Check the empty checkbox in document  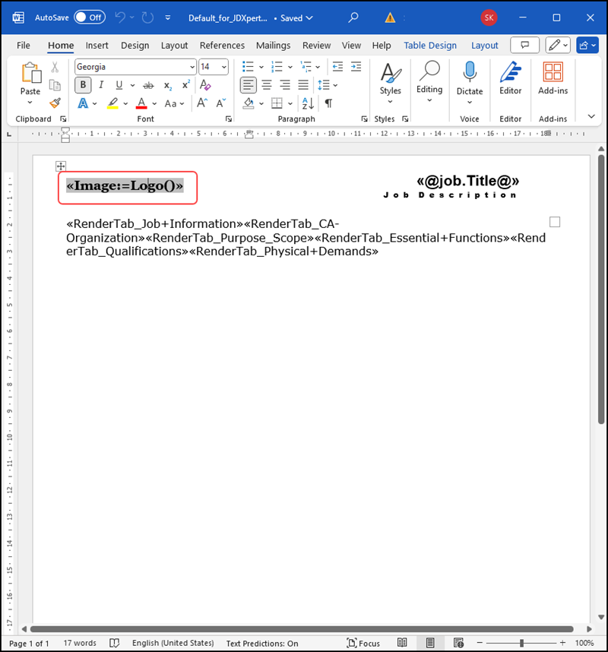(x=555, y=222)
